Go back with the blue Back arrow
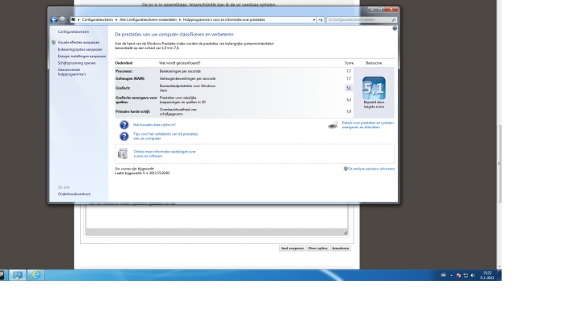The width and height of the screenshot is (565, 318). coord(54,20)
